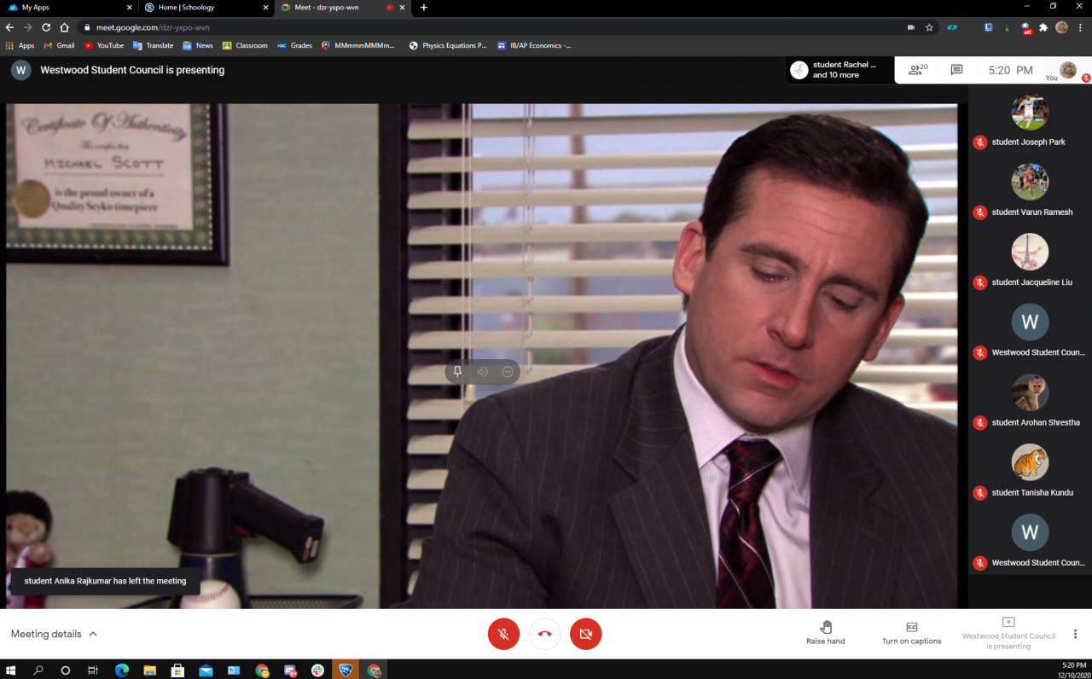The height and width of the screenshot is (679, 1092).
Task: Select the Meet - dzr-yxpo-wvn tab
Action: (x=341, y=8)
